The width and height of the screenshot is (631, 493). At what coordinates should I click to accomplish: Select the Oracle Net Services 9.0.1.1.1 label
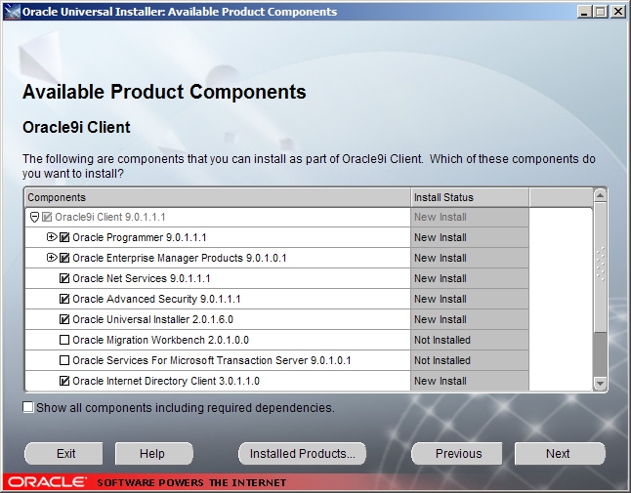[x=142, y=278]
